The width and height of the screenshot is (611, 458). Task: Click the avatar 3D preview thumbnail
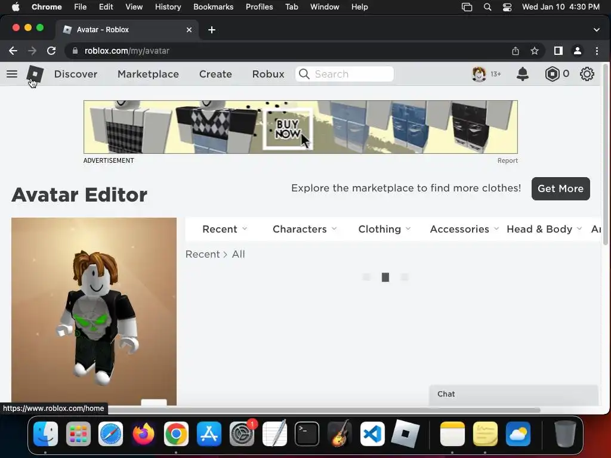(x=94, y=311)
